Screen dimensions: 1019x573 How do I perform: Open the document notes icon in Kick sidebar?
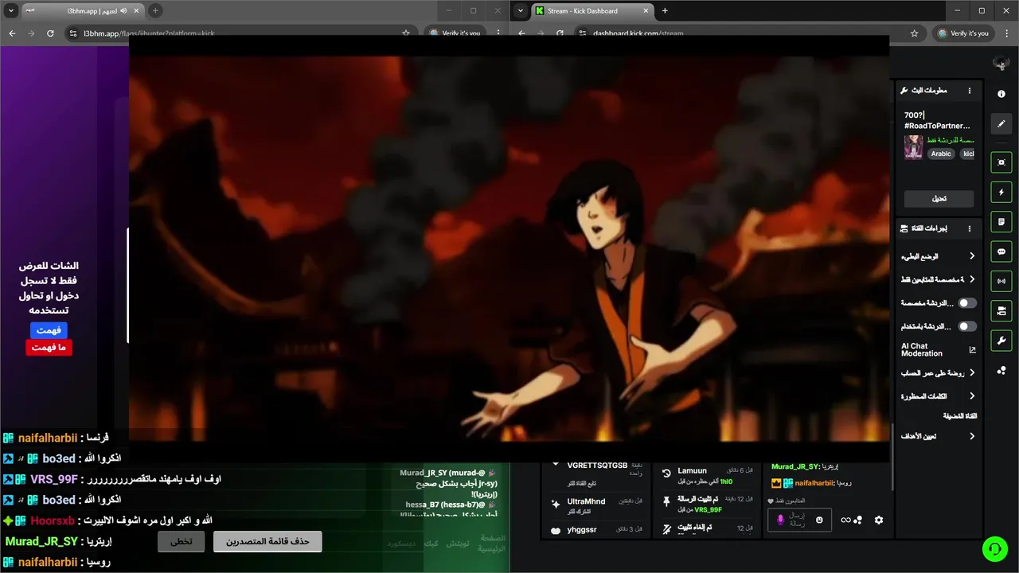click(1001, 221)
